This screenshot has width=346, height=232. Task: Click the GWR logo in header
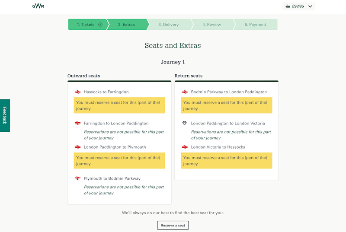pyautogui.click(x=38, y=6)
